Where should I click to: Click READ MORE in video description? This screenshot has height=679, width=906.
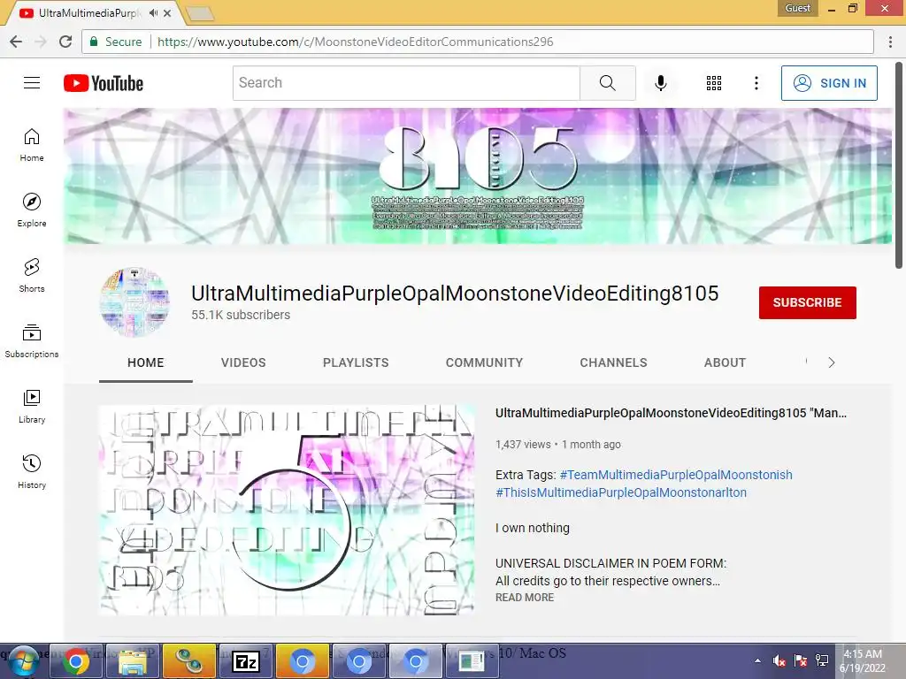525,598
